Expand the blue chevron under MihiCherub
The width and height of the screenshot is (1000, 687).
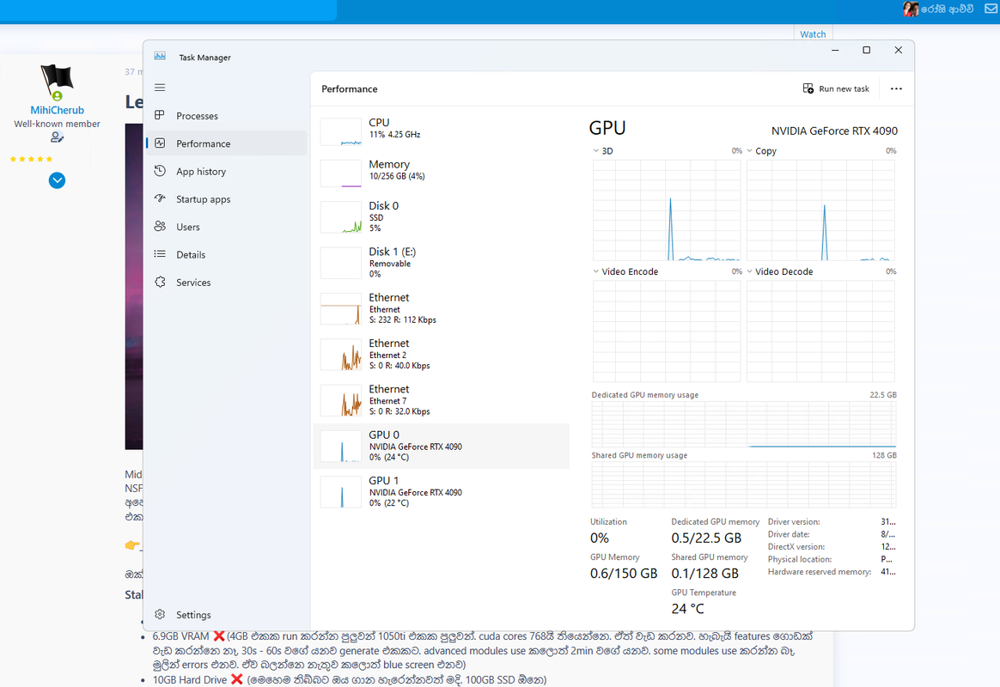coord(57,180)
